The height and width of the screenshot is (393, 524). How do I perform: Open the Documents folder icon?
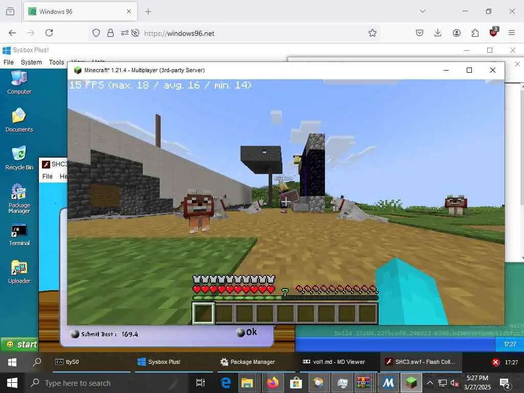(x=19, y=120)
